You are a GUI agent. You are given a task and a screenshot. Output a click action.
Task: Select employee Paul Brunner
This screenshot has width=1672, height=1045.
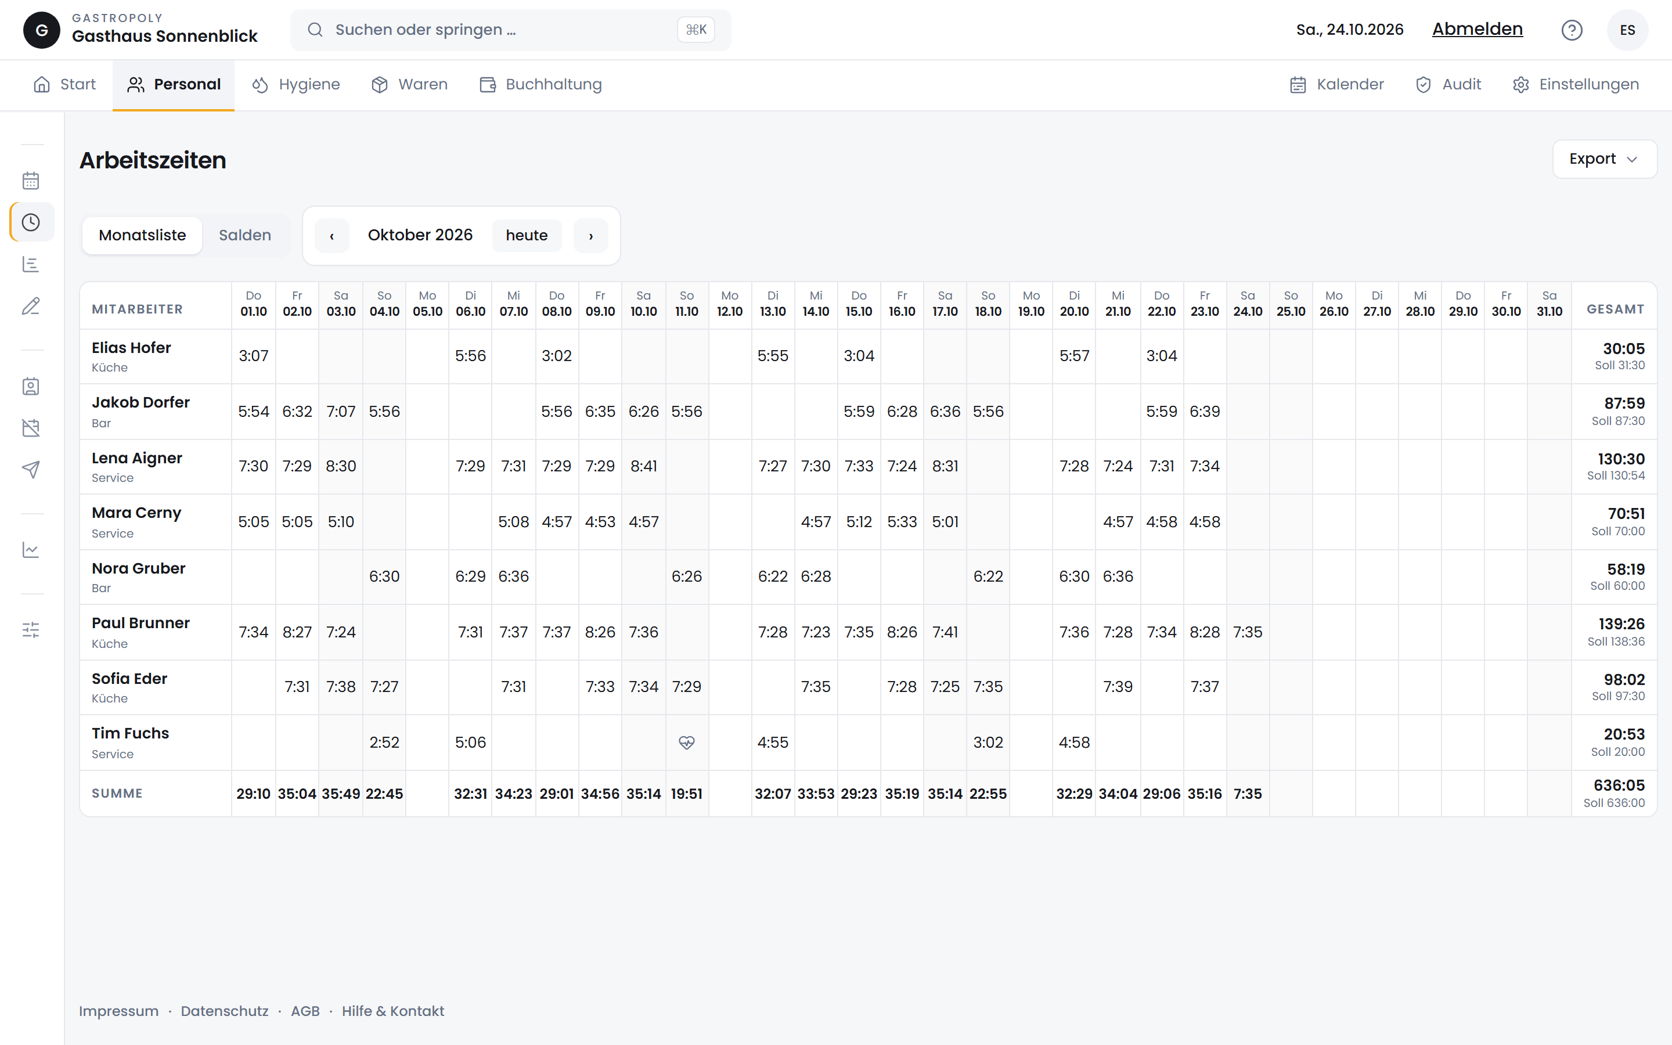click(141, 623)
